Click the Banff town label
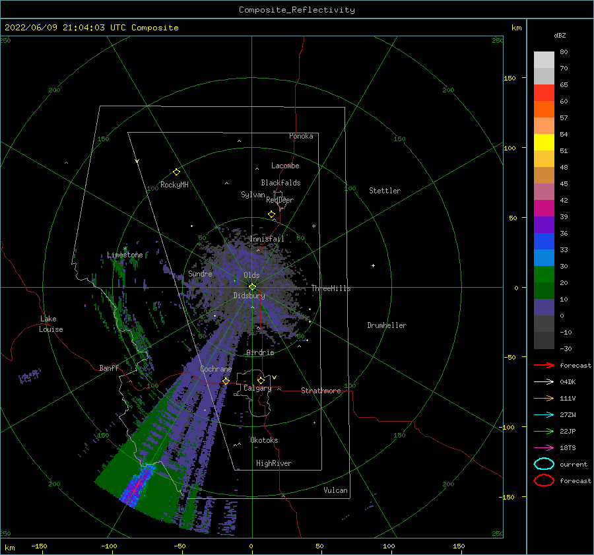The height and width of the screenshot is (555, 594). [109, 368]
